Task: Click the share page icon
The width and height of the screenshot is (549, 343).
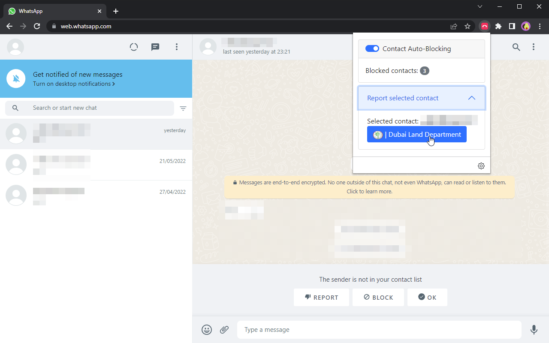Action: point(454,26)
